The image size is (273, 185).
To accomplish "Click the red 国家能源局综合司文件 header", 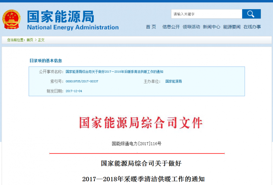I will [141, 123].
